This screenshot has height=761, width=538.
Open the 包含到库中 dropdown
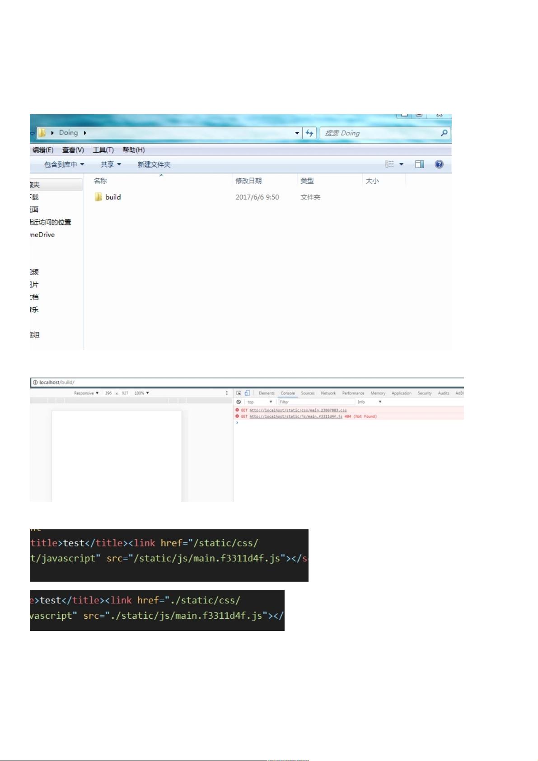point(64,164)
